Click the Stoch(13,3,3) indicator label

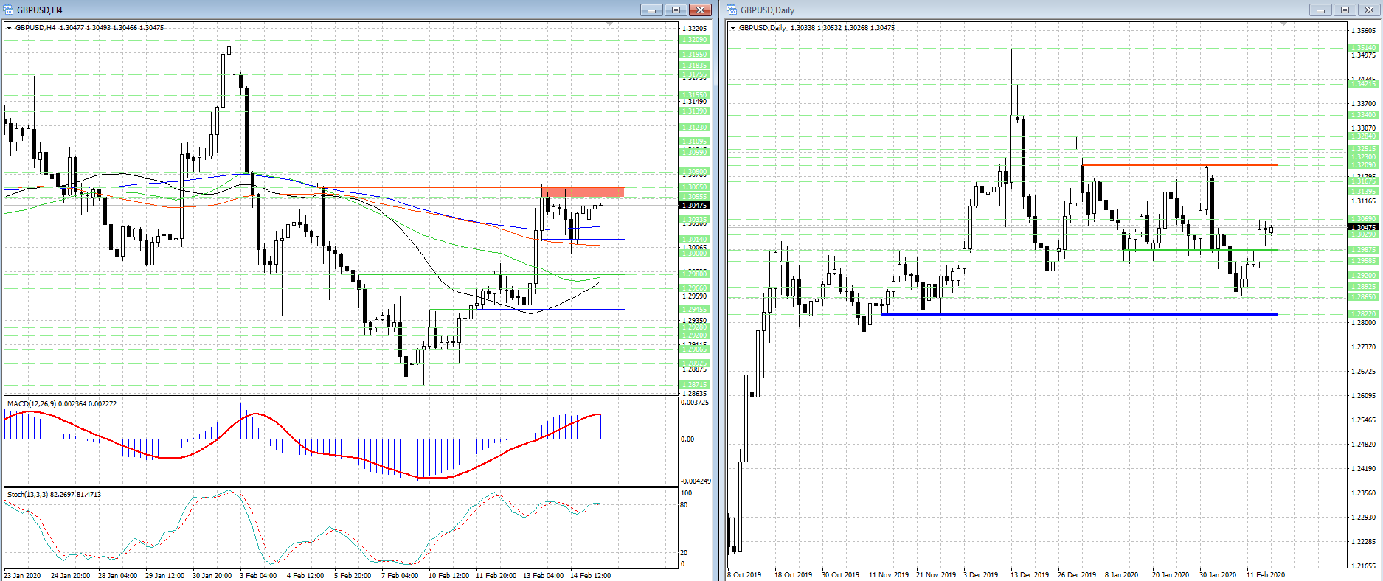pyautogui.click(x=55, y=494)
